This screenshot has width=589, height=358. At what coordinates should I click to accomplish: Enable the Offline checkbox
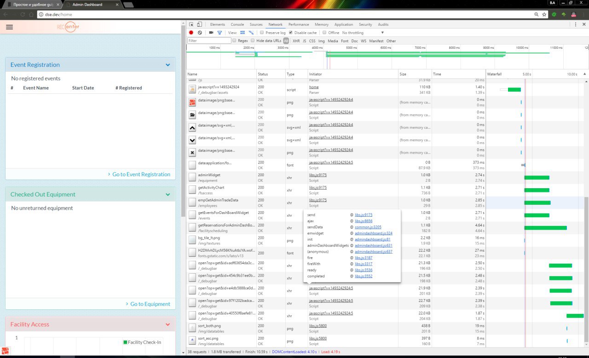tap(324, 33)
